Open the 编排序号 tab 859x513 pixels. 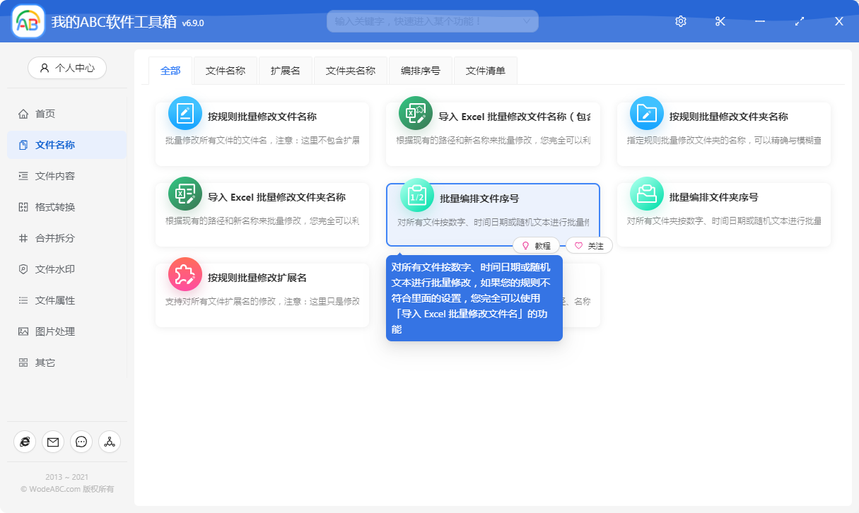click(x=420, y=71)
